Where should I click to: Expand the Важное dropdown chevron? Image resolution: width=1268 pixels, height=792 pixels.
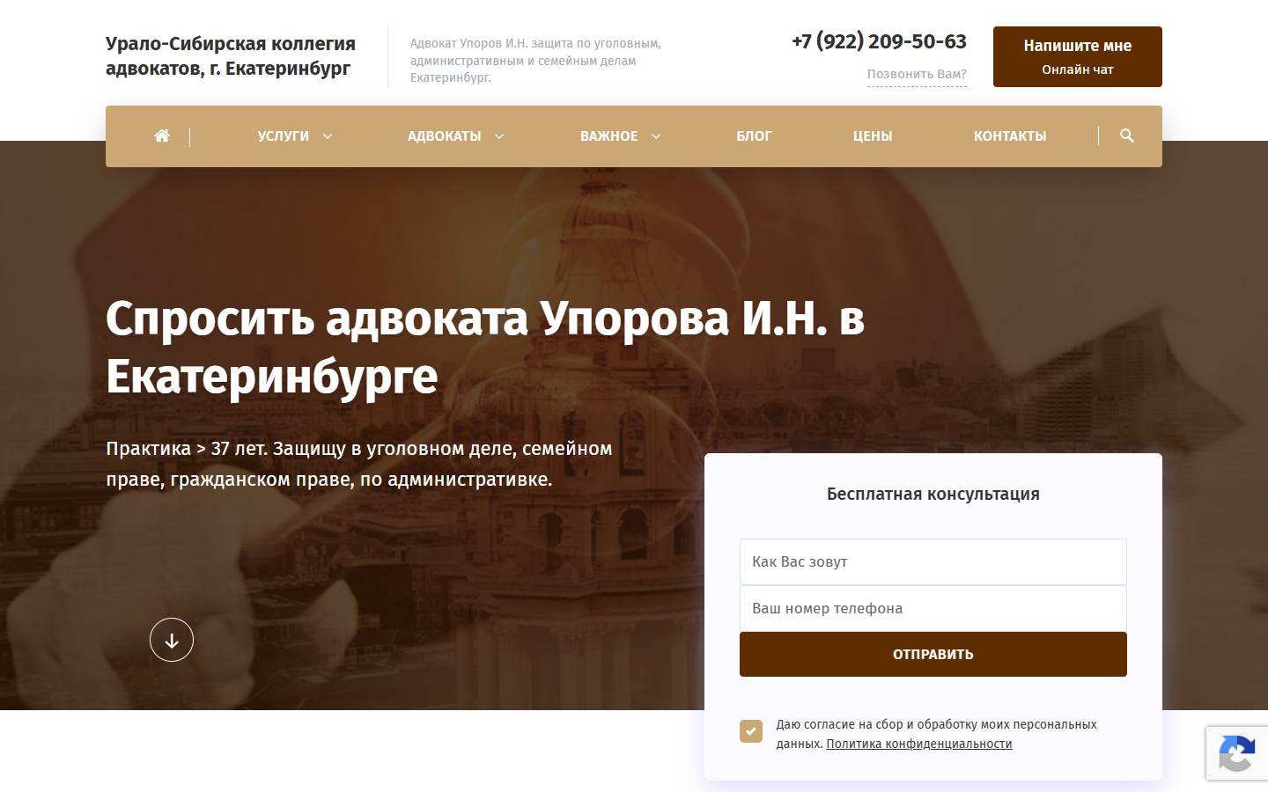coord(656,136)
